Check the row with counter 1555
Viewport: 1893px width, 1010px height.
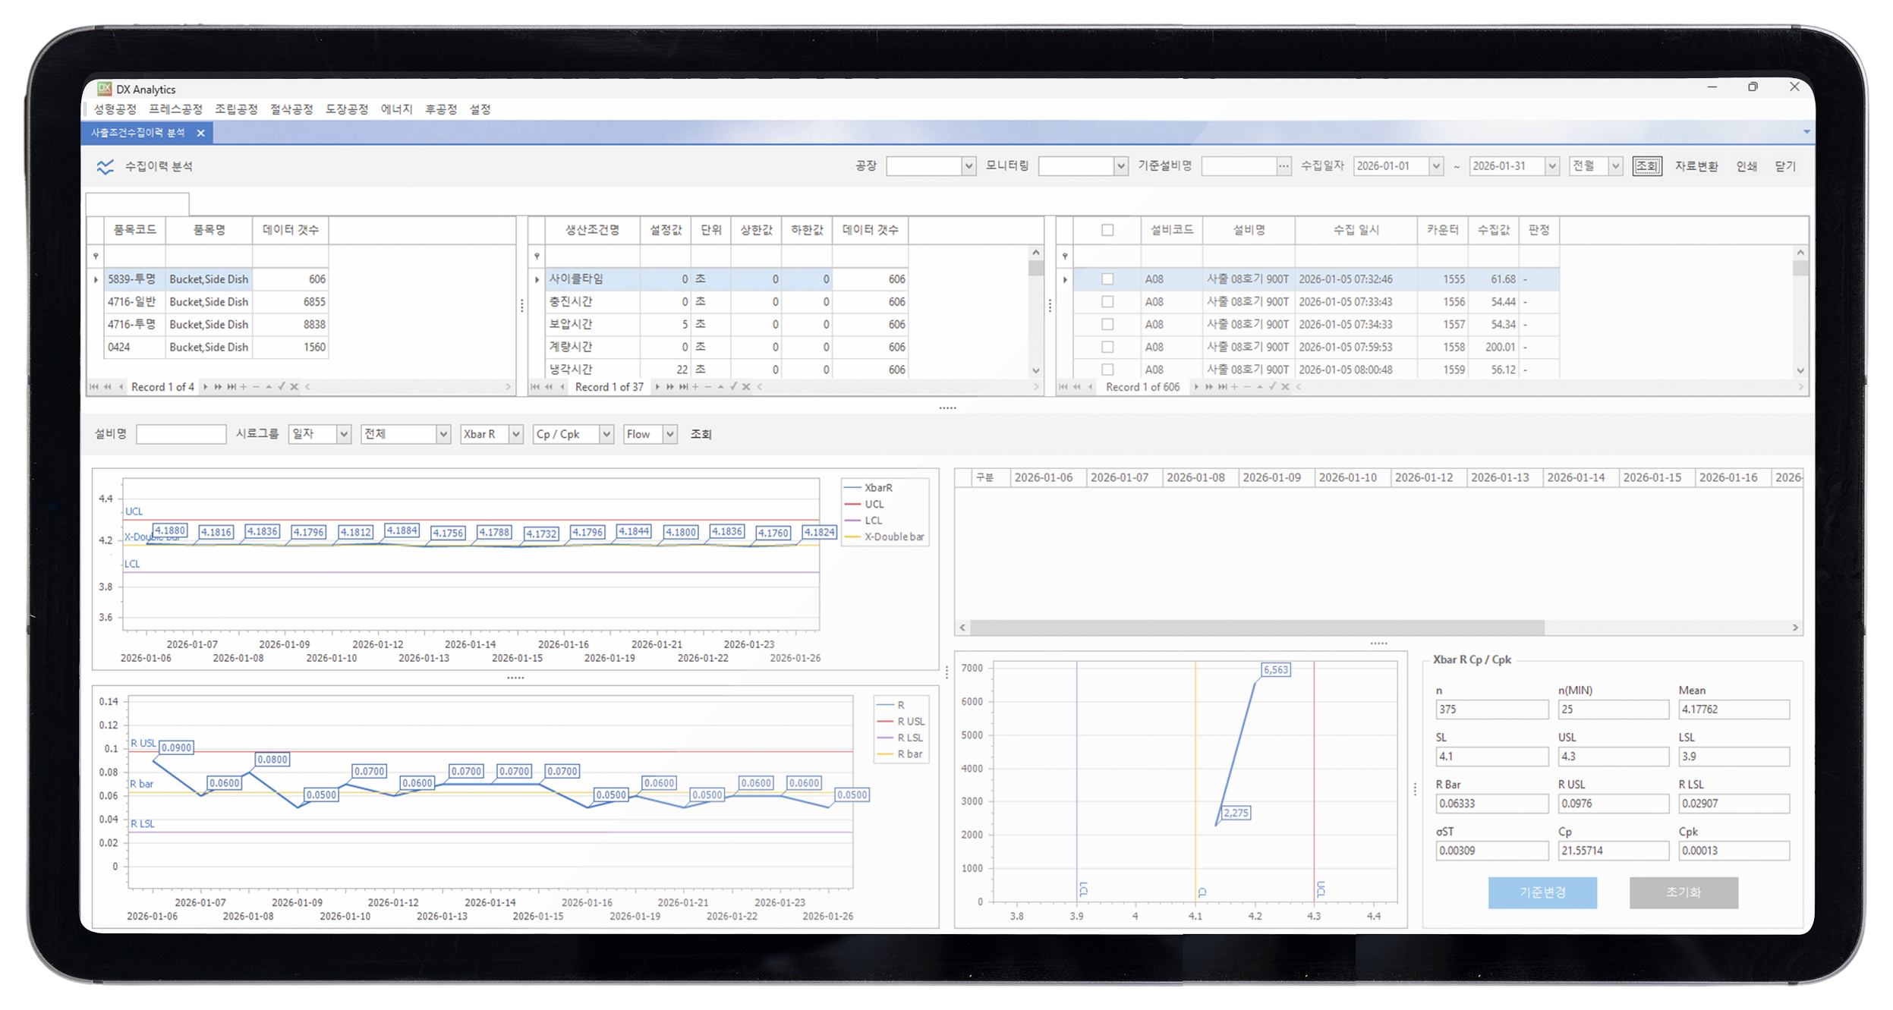tap(1107, 279)
